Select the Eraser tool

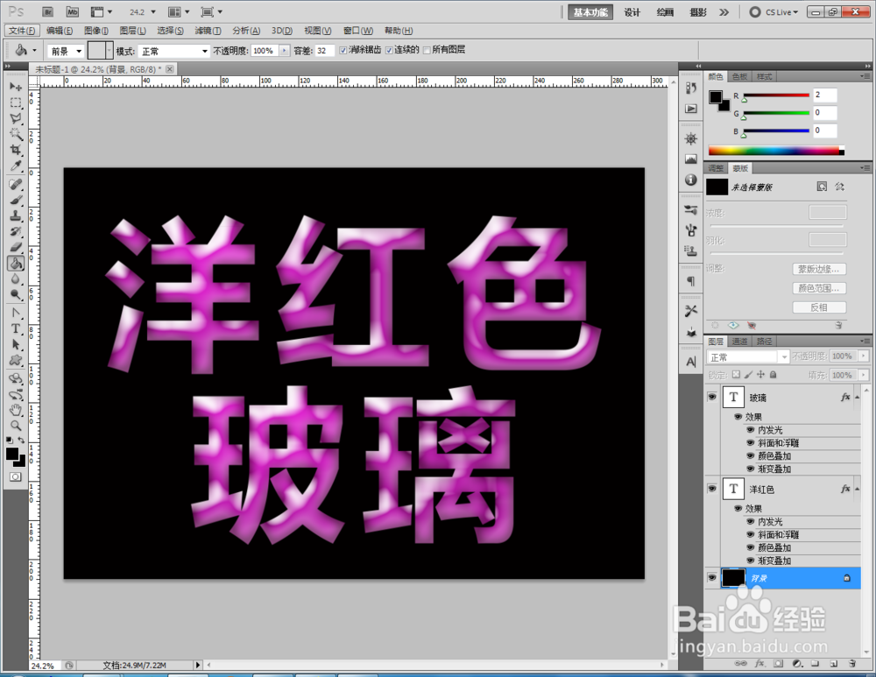[16, 247]
